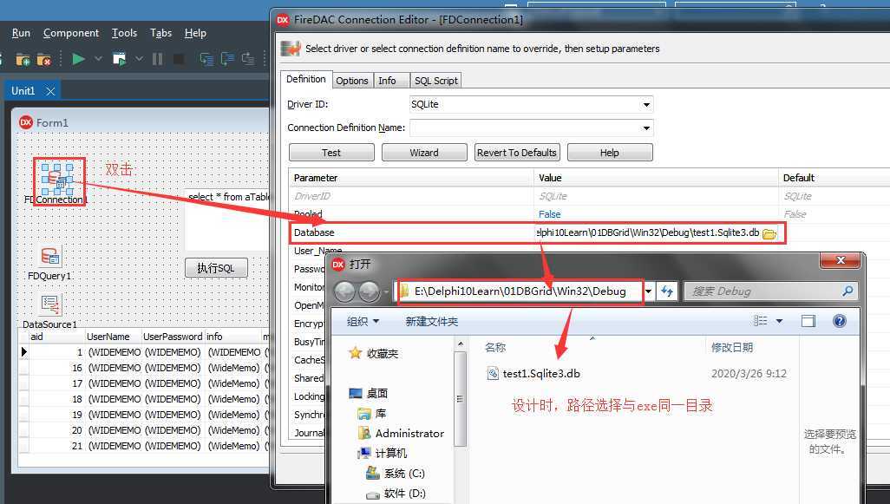This screenshot has height=504, width=890.
Task: Open the Component menu
Action: pyautogui.click(x=71, y=33)
